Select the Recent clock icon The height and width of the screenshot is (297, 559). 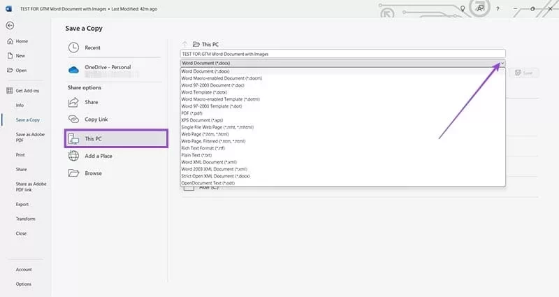(75, 48)
